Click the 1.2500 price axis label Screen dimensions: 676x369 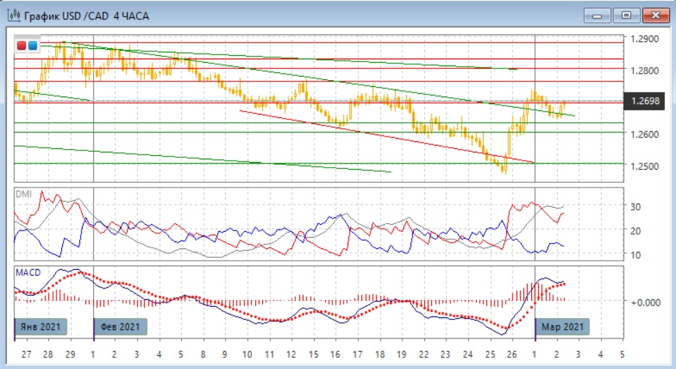646,166
